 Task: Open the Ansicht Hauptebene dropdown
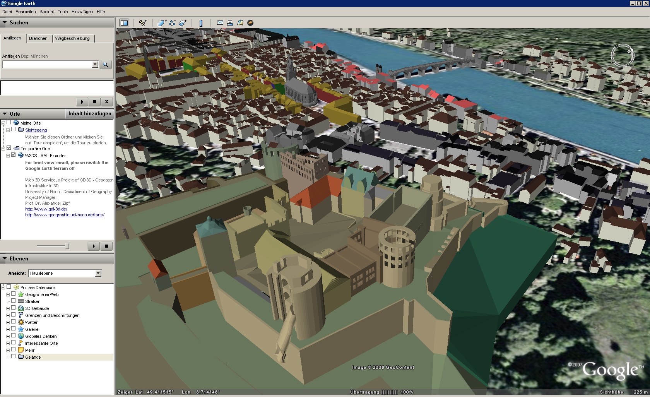point(98,273)
